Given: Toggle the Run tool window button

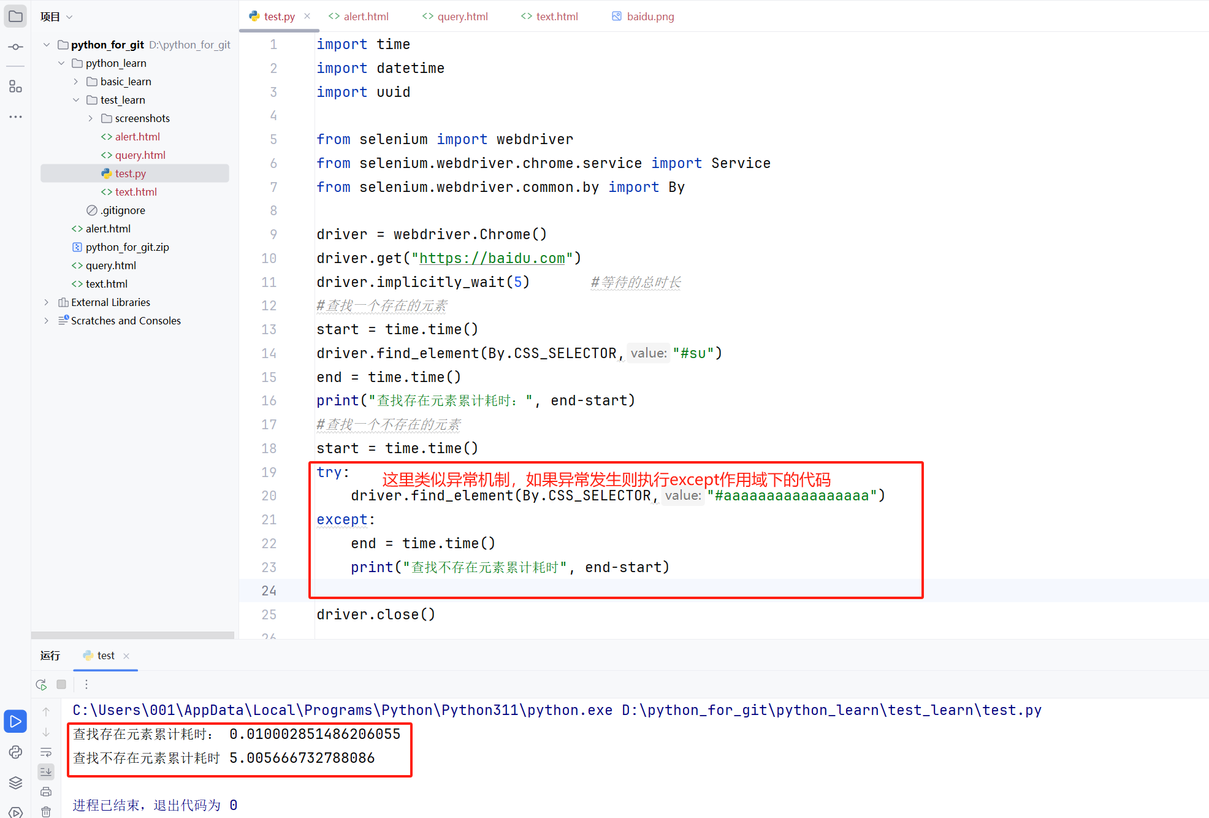Looking at the screenshot, I should coord(15,721).
